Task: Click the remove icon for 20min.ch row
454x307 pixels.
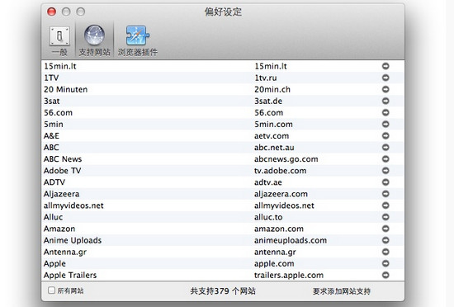Action: [x=385, y=89]
